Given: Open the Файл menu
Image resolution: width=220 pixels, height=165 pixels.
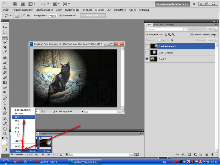Looking at the screenshot, I should (6, 10).
